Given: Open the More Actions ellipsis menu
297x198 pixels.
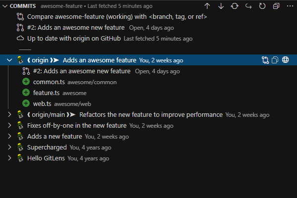Looking at the screenshot, I should point(289,6).
